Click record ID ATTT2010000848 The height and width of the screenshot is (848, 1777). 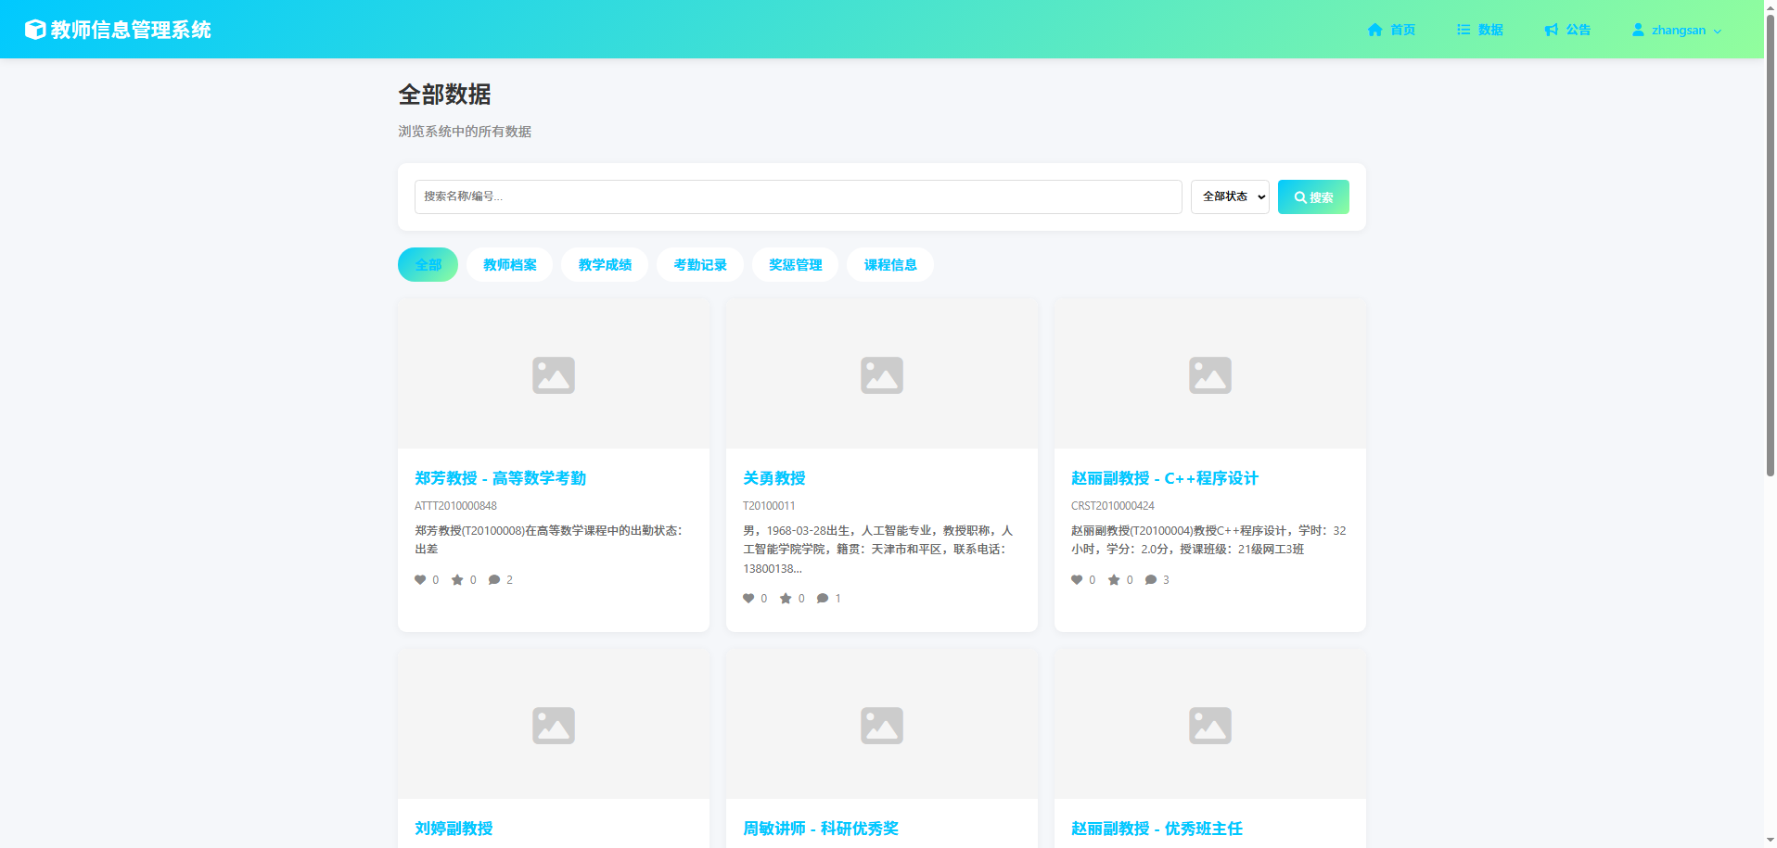(455, 506)
